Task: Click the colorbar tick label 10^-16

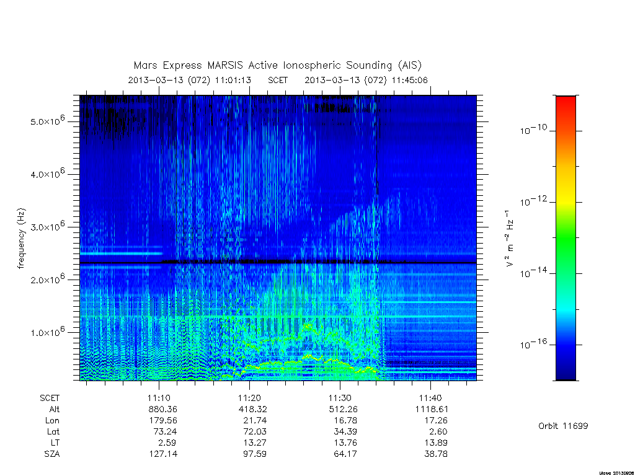Action: [x=534, y=343]
